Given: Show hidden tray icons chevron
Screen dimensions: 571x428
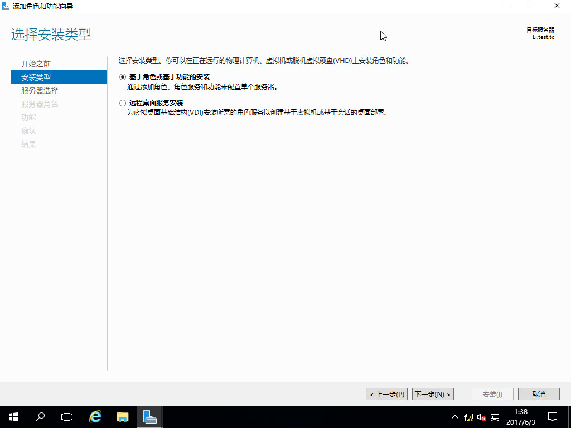Looking at the screenshot, I should pyautogui.click(x=455, y=417).
